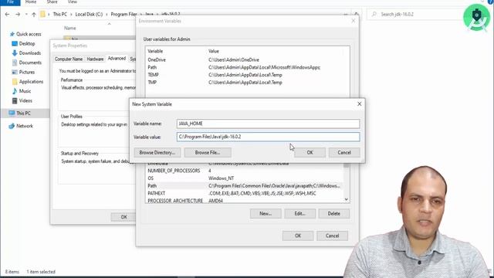Click Browse File button
The width and height of the screenshot is (494, 278).
[208, 153]
